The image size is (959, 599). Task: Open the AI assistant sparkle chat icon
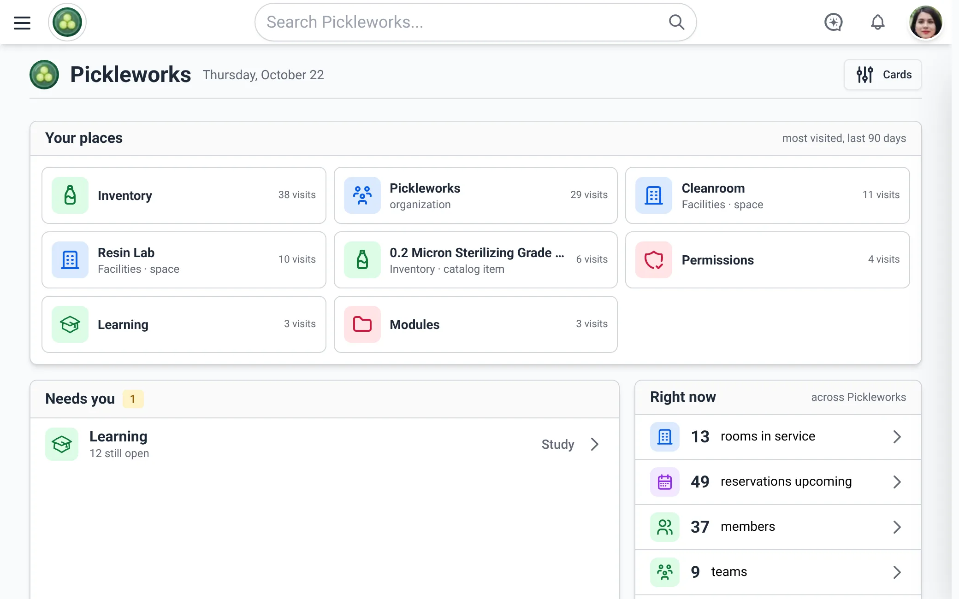pyautogui.click(x=833, y=22)
